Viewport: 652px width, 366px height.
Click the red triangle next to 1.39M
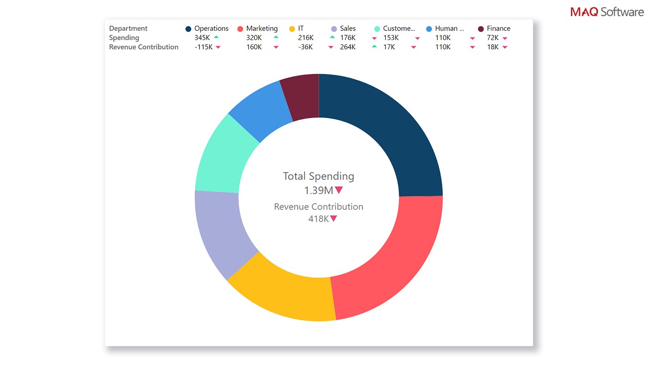coord(339,190)
